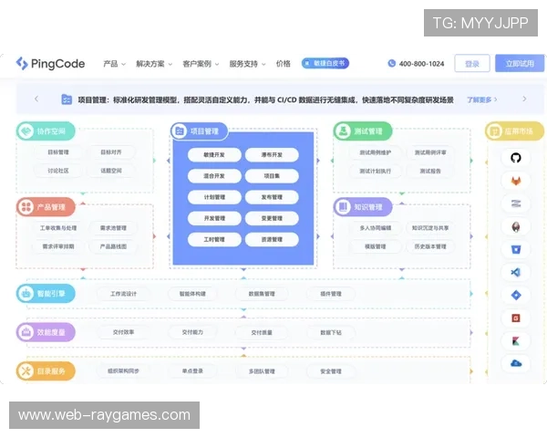Select the red square app icon

(516, 318)
